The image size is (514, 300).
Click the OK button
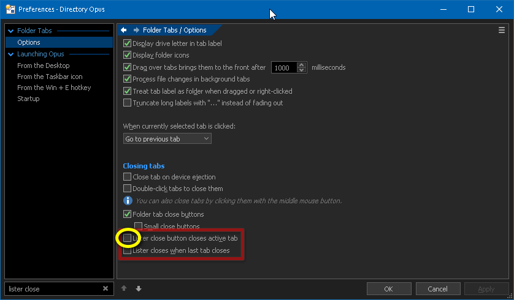point(389,289)
